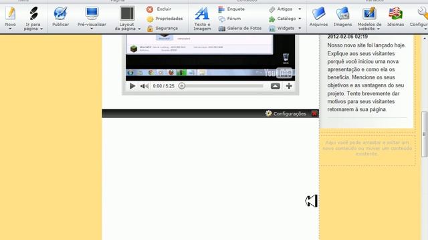This screenshot has height=240, width=428.
Task: Expand the Ir para página dropdown arrow
Action: coord(41,29)
